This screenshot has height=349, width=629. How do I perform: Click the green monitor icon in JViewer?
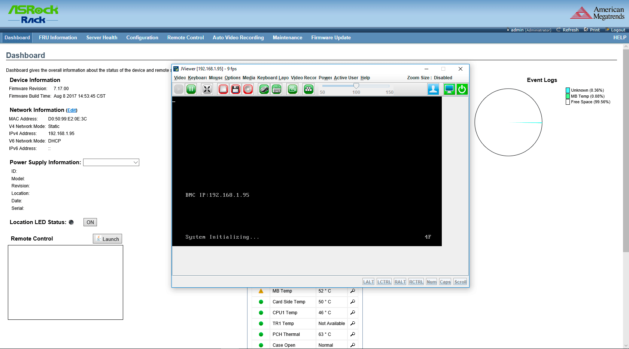coord(449,89)
